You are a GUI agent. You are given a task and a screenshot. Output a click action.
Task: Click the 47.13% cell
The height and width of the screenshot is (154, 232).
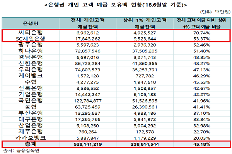point(202,70)
